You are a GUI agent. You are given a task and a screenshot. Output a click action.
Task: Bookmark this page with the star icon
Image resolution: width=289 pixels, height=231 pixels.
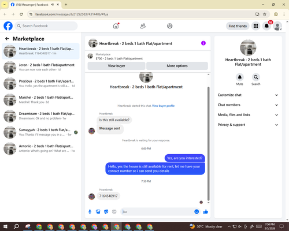point(265,14)
